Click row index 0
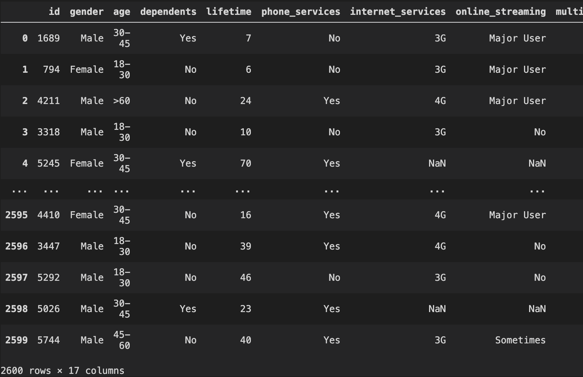 tap(25, 38)
